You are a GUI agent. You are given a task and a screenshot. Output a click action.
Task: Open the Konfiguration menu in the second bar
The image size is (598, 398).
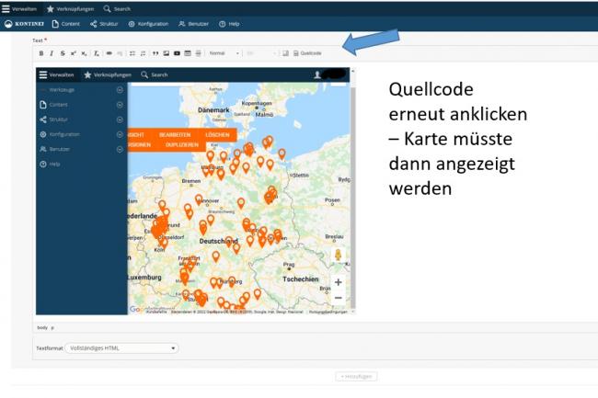pos(148,24)
